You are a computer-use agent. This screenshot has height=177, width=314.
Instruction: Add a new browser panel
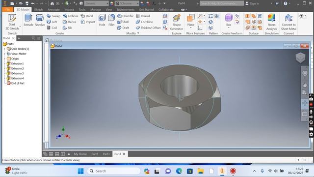tap(19, 38)
